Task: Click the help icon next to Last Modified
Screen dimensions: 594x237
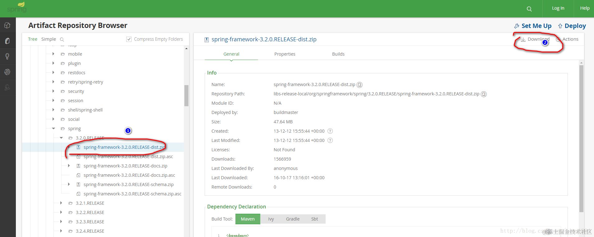Action: [330, 140]
